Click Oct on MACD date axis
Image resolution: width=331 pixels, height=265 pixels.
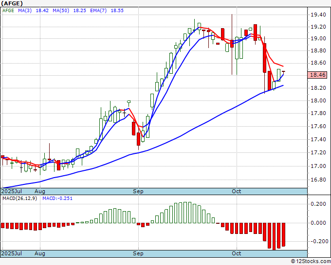[237, 253]
